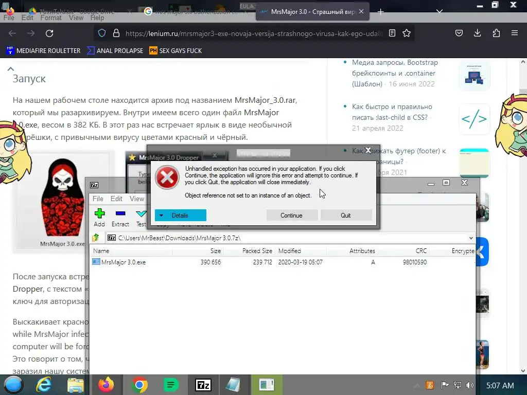This screenshot has height=395, width=527.
Task: Sort by the Packed Size column header
Action: click(250, 251)
